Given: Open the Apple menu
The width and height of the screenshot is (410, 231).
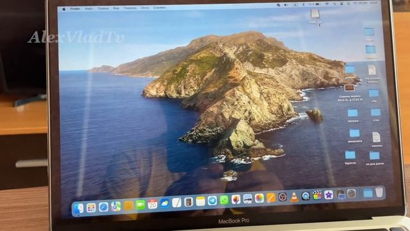Looking at the screenshot, I should click(x=63, y=9).
